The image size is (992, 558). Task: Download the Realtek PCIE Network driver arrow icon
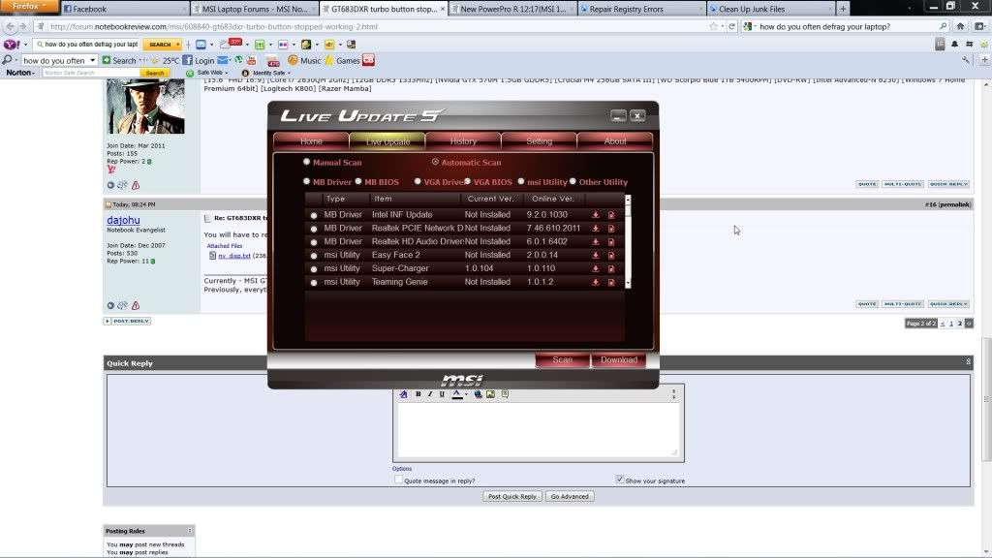click(596, 229)
